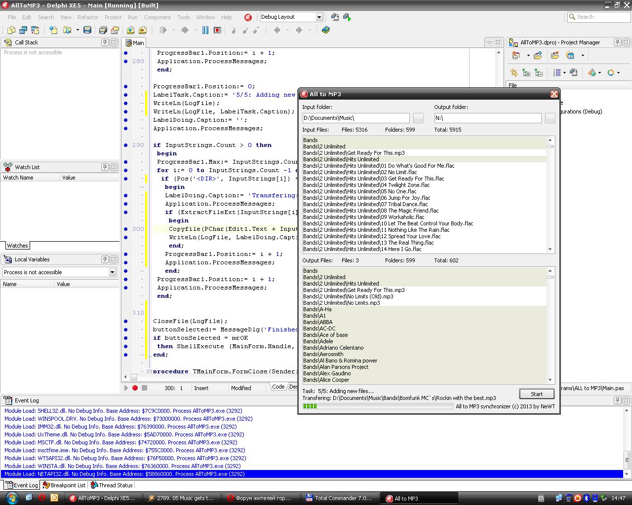This screenshot has width=632, height=505.
Task: Click the Output folder text field N:\
Action: (488, 118)
